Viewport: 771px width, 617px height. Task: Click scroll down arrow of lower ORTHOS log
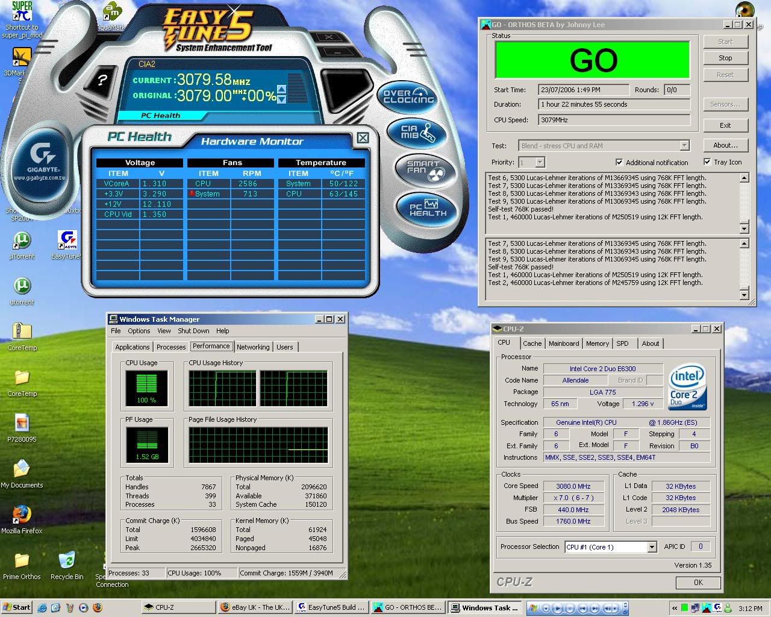click(744, 295)
